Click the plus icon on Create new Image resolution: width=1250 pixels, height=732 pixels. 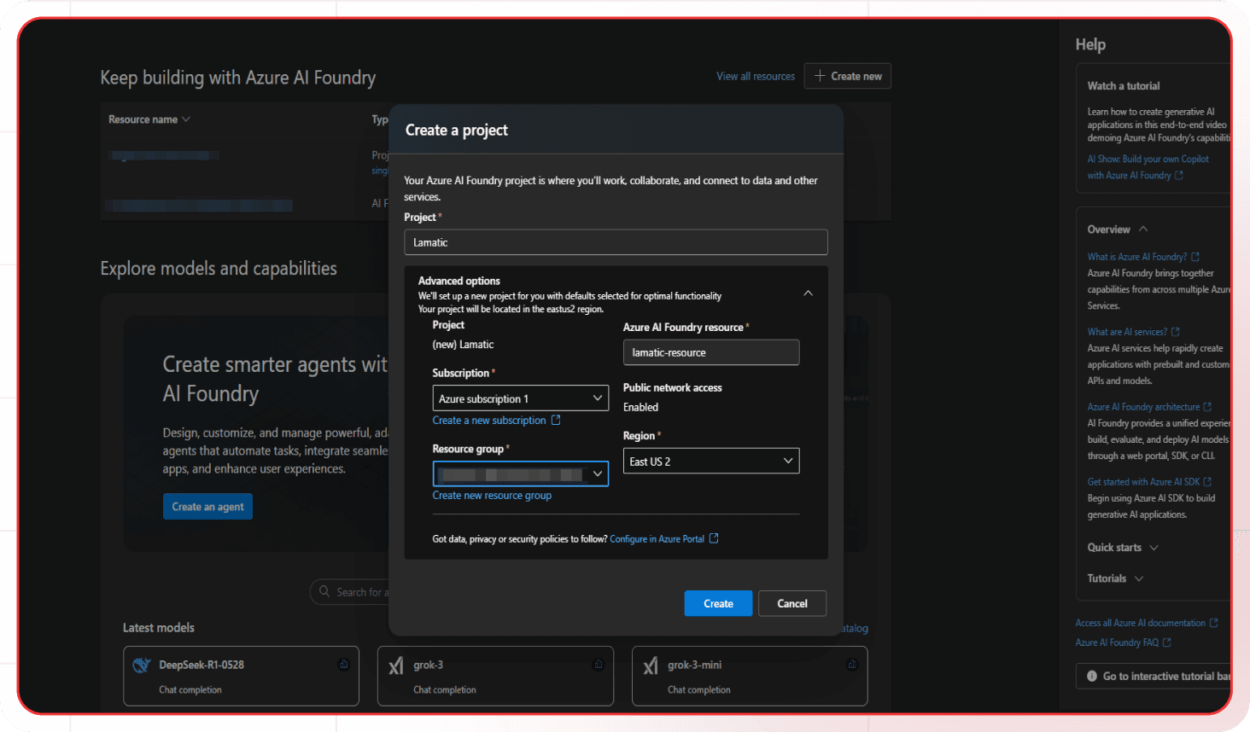pos(819,76)
